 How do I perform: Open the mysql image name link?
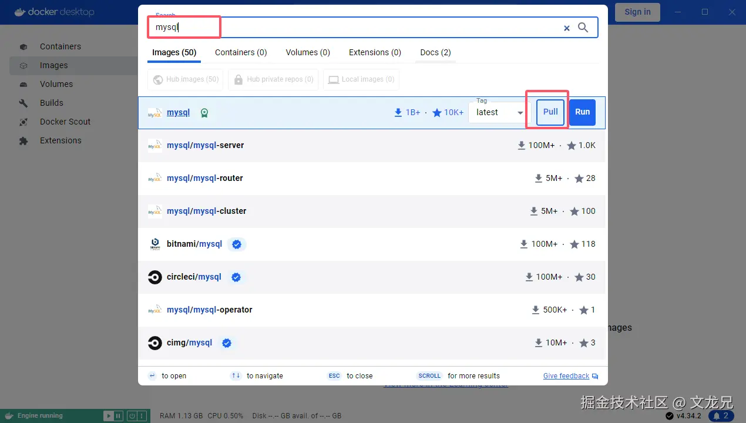178,112
